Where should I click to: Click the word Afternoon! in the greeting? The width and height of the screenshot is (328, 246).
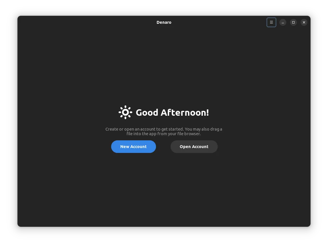(184, 113)
